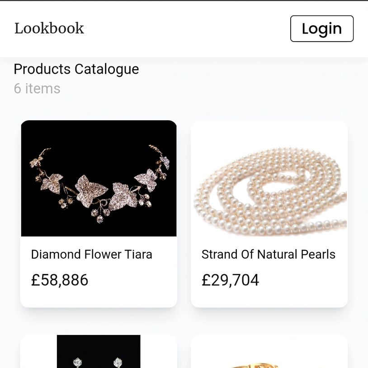Click page background between the top two cards
Viewport: 368px width, 368px height.
point(184,212)
